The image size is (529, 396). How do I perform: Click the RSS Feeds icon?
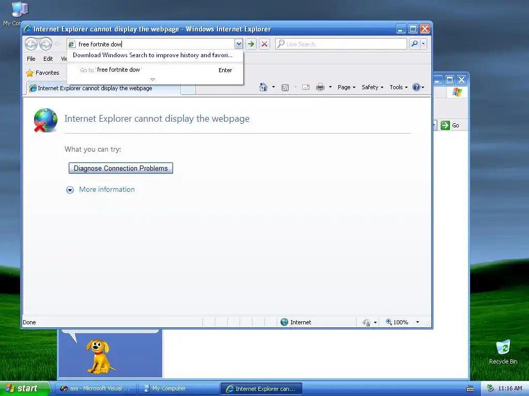coord(285,88)
